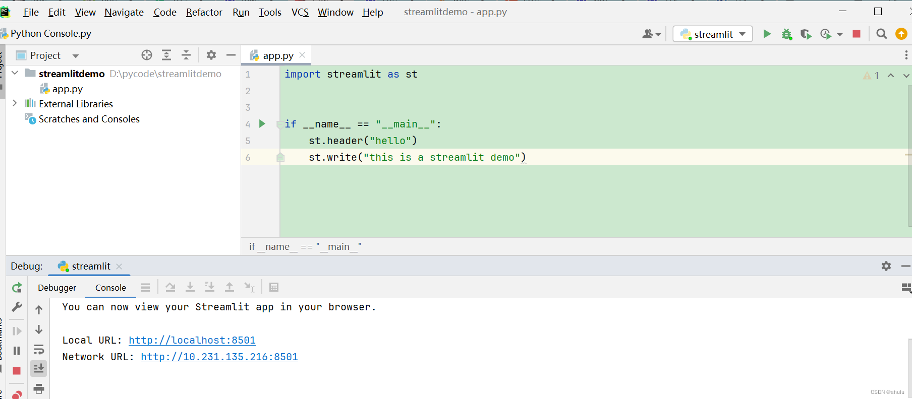
Task: Expand the External Libraries node
Action: (x=15, y=103)
